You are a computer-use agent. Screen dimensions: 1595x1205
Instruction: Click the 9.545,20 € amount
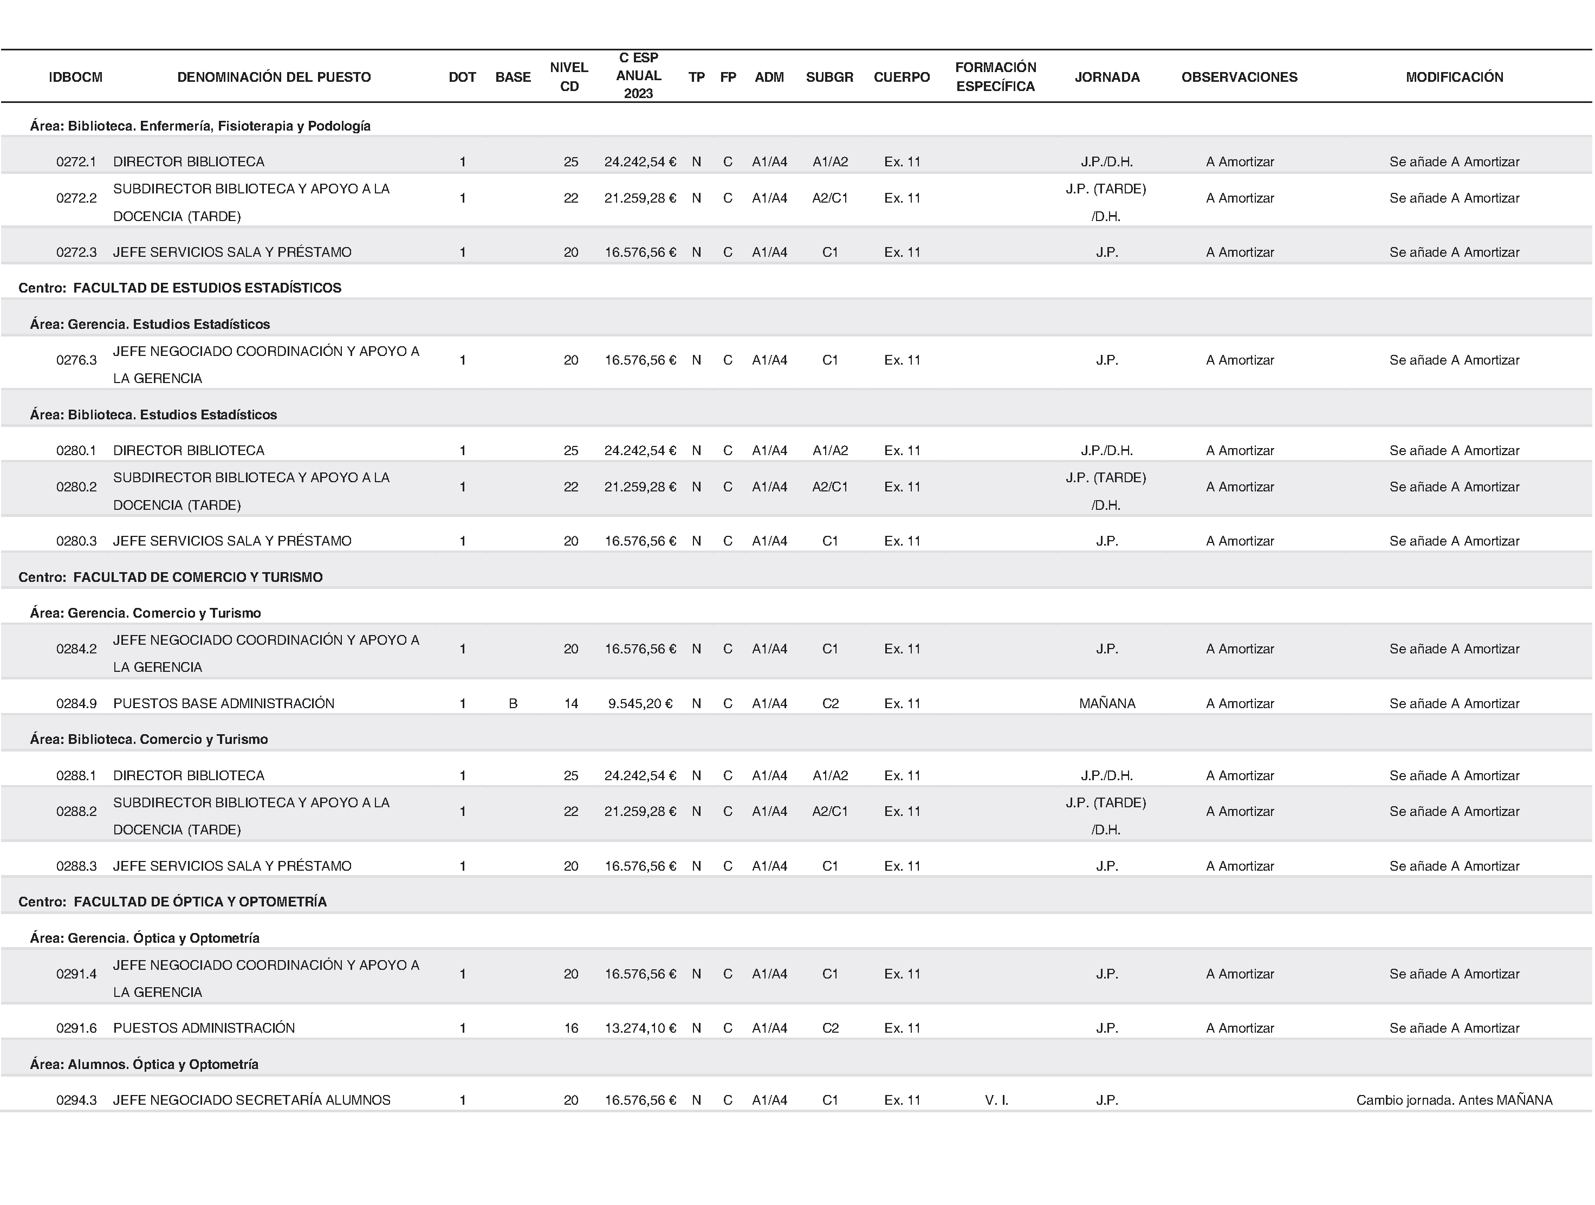pyautogui.click(x=640, y=703)
